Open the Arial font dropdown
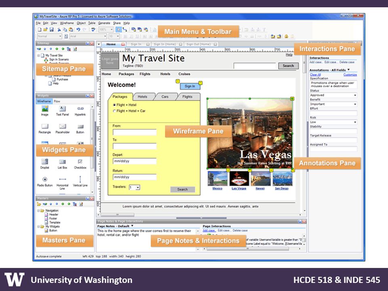Viewport: 388px width, 291px height. pyautogui.click(x=105, y=36)
